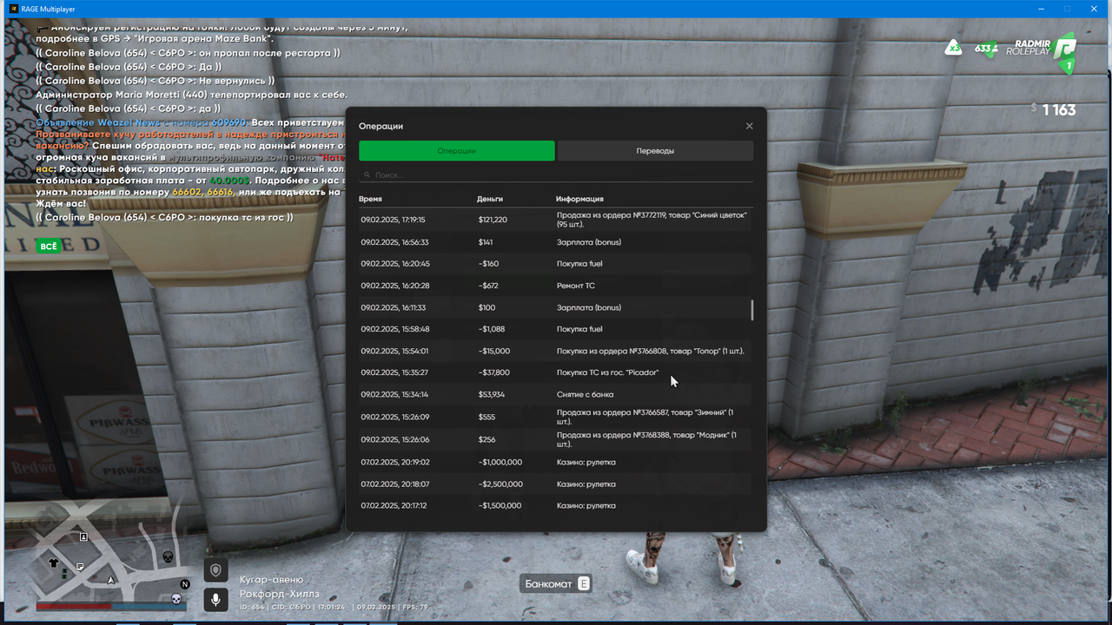Screen dimensions: 1112x625
Task: Click the Maria Moretti teleport chat message
Action: click(191, 95)
